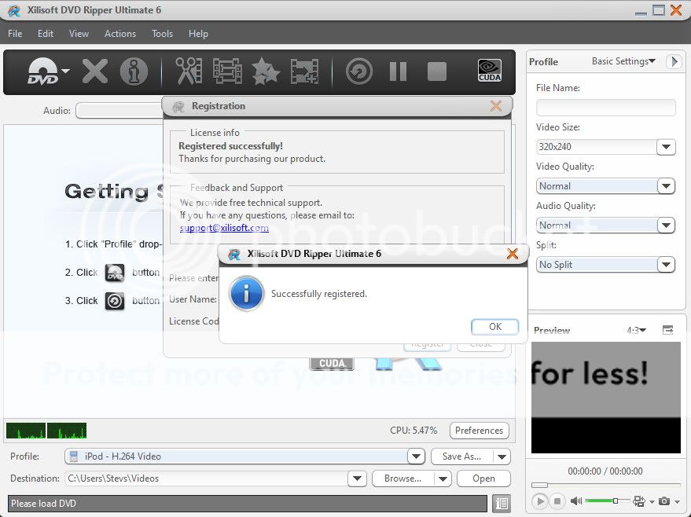Click the "CPU: 5.47%" status text

click(413, 431)
